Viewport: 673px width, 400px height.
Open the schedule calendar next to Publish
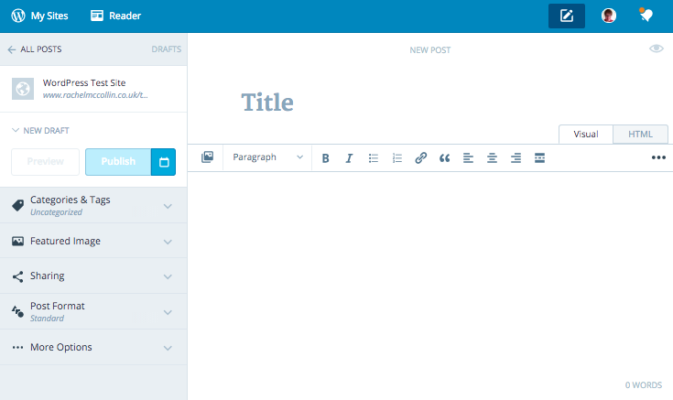164,162
